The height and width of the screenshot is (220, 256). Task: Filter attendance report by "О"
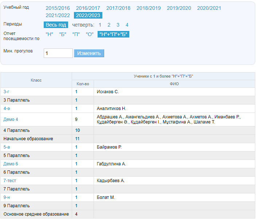pos(90,34)
